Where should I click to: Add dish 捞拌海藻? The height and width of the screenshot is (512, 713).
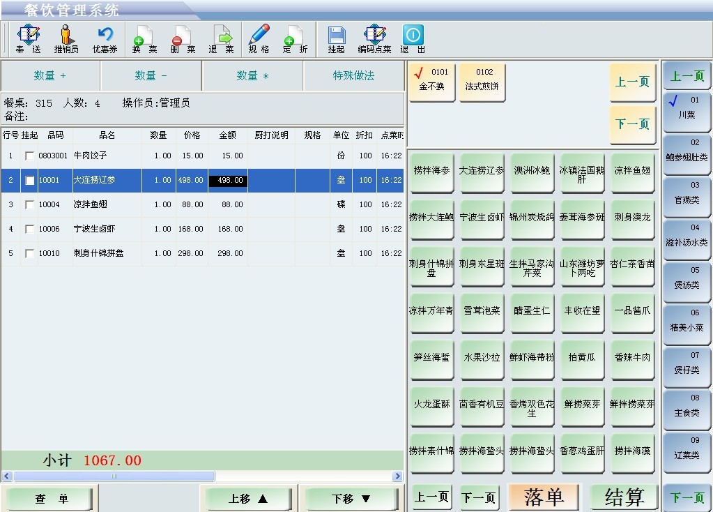633,453
